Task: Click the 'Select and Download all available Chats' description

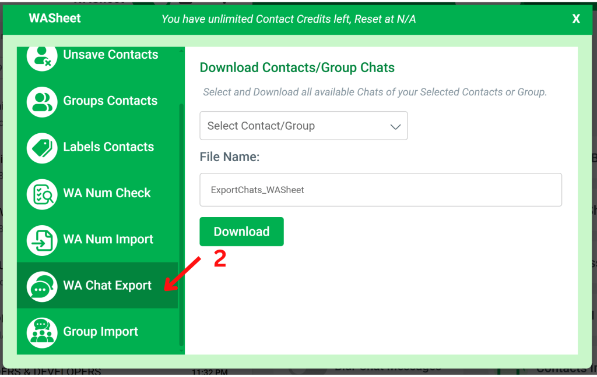Action: tap(375, 92)
